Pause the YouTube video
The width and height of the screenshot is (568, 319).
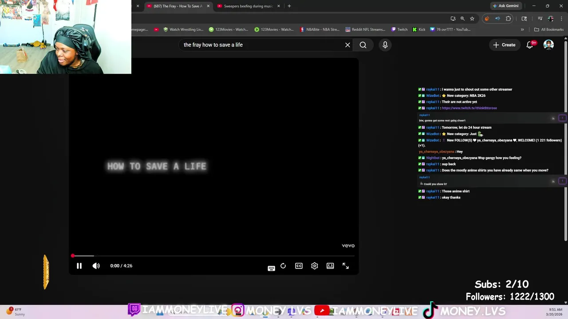[x=79, y=266]
